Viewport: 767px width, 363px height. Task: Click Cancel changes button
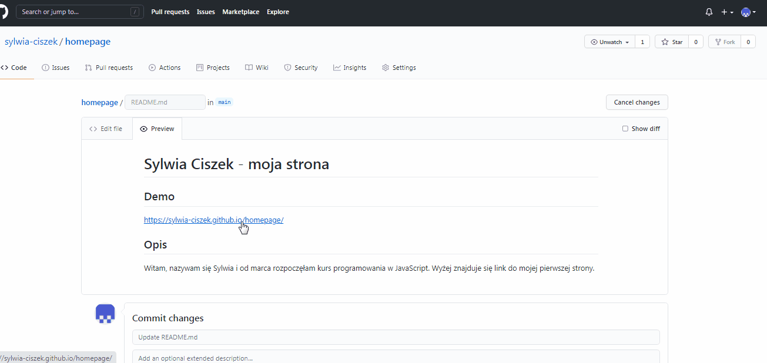[637, 102]
